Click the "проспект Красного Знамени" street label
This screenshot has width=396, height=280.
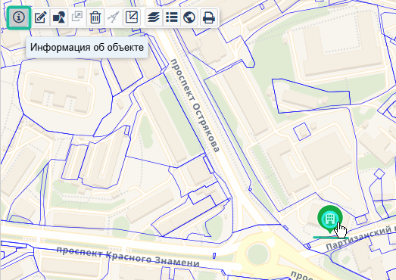click(x=128, y=257)
